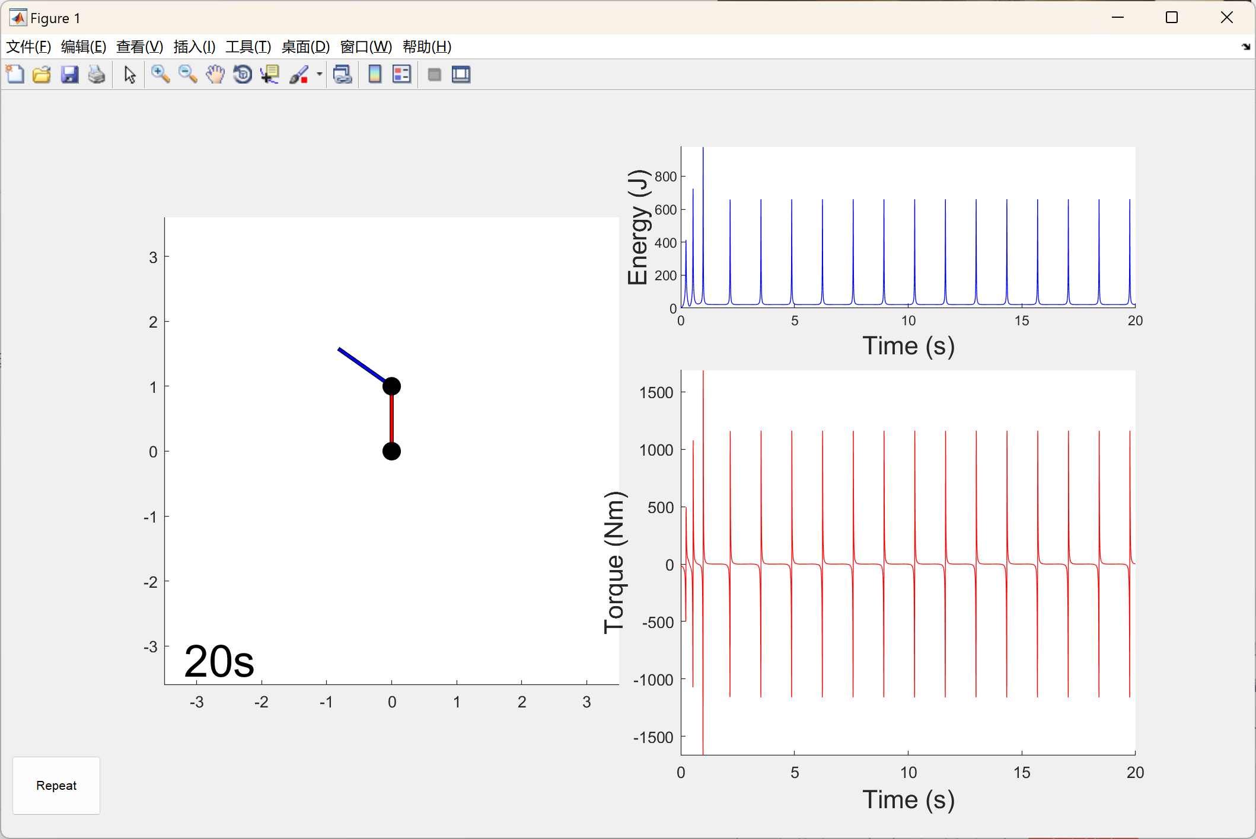Click the New Figure icon
The height and width of the screenshot is (839, 1256).
pos(15,75)
